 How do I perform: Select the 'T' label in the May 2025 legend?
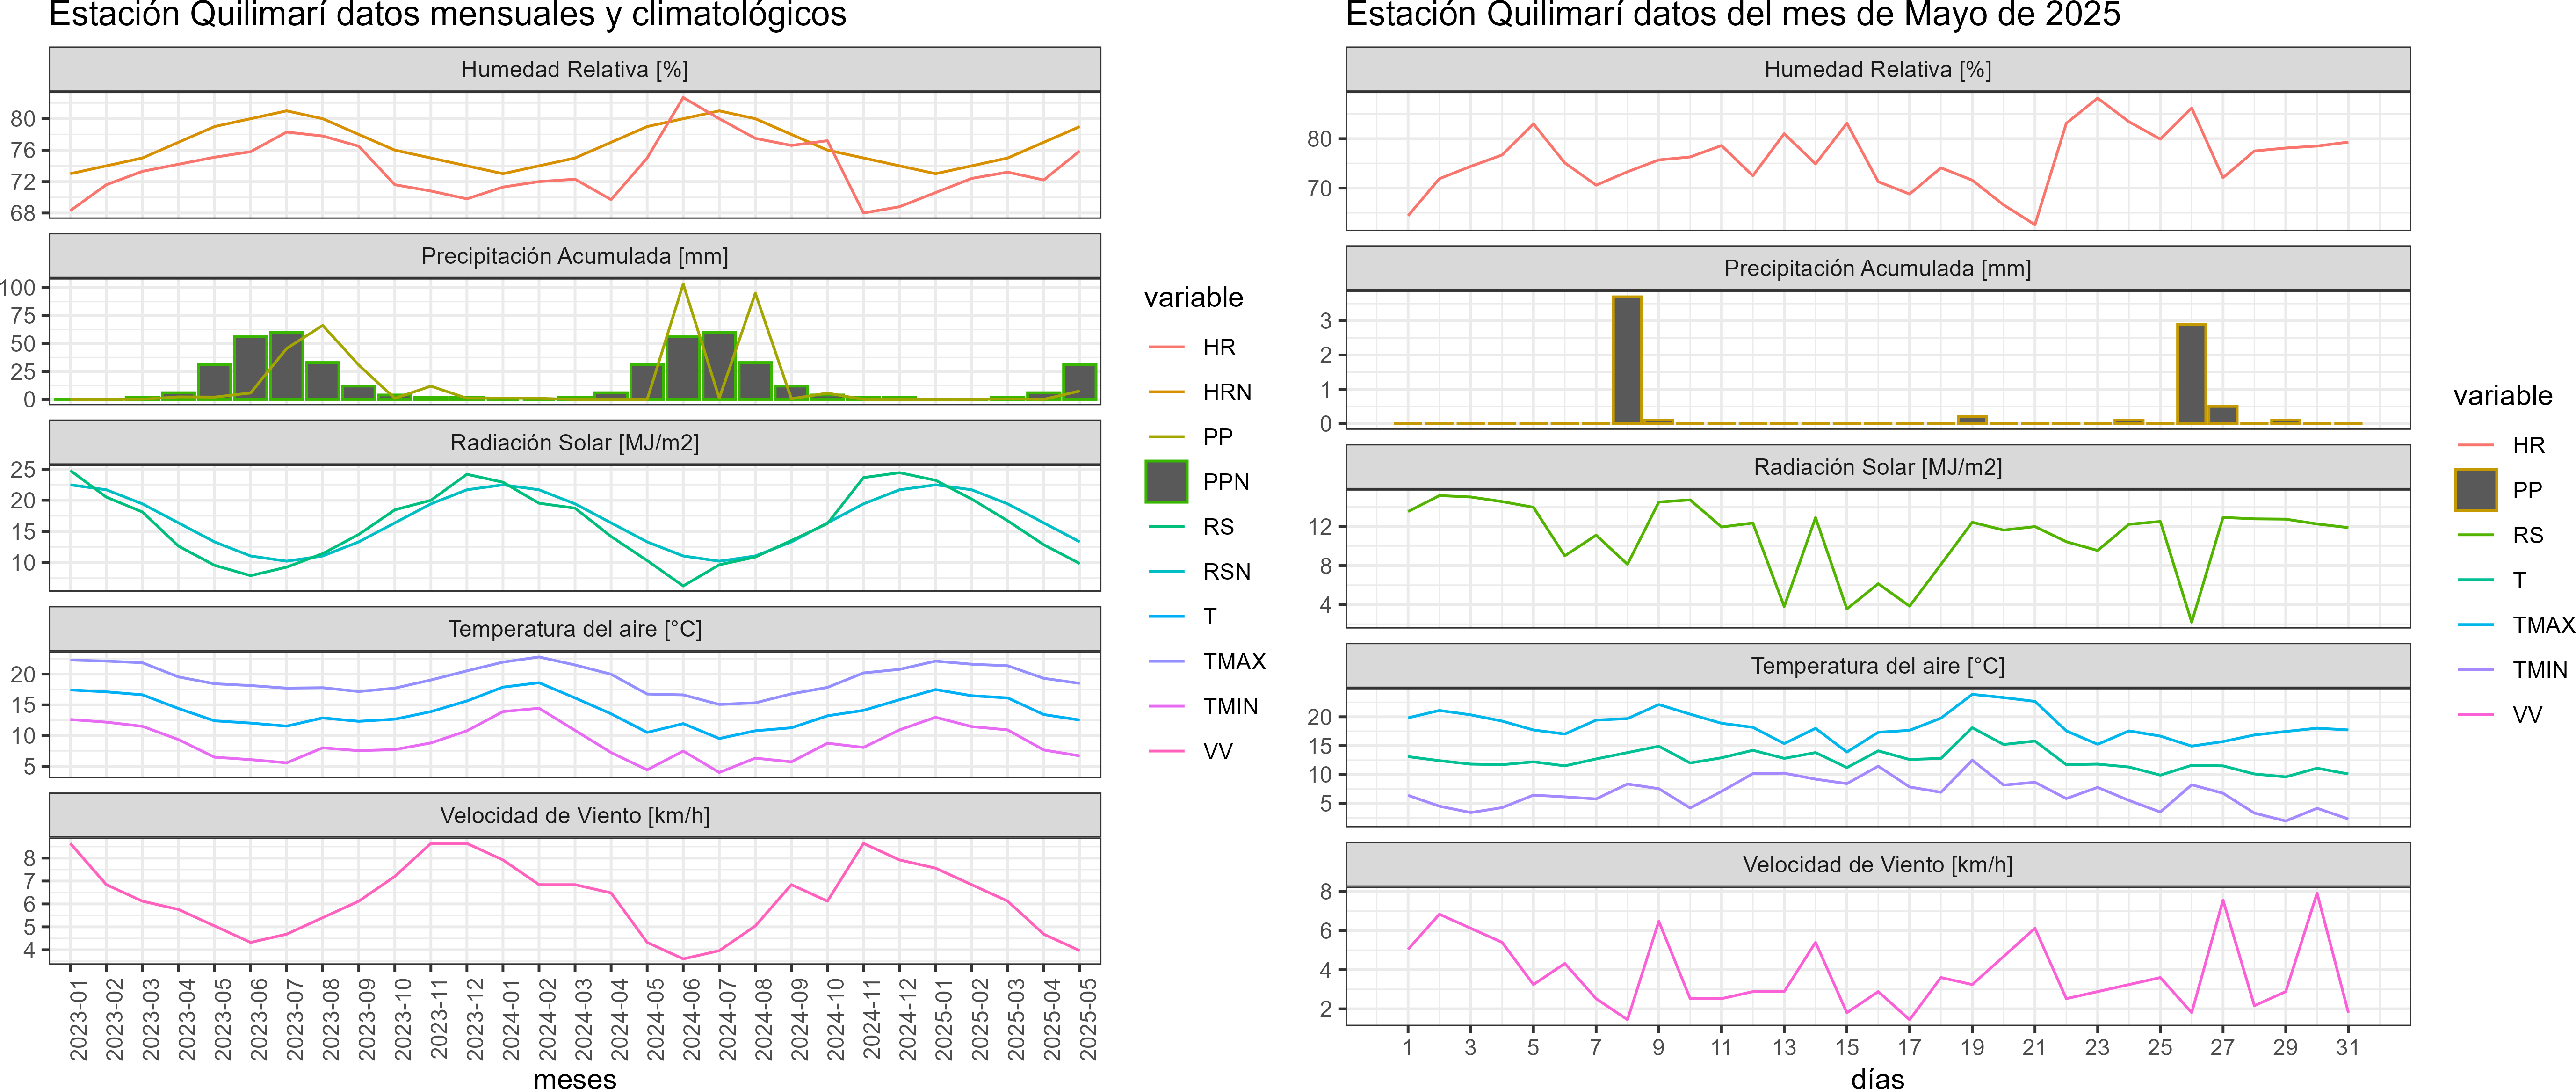tap(2519, 580)
